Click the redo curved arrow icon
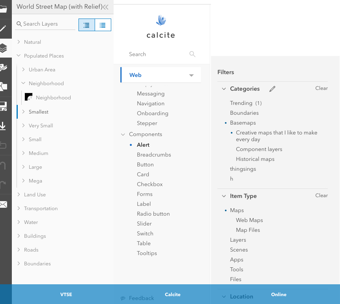 coord(3,184)
